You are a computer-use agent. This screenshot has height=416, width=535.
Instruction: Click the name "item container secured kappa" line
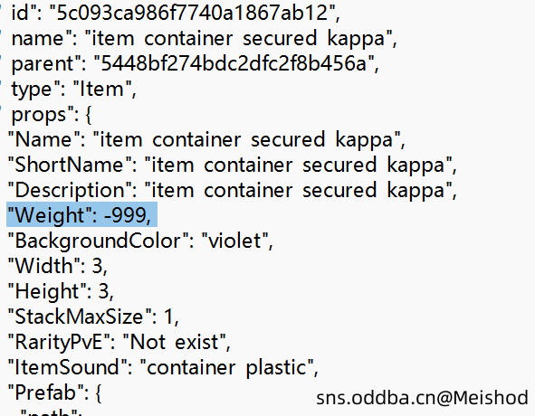point(199,38)
